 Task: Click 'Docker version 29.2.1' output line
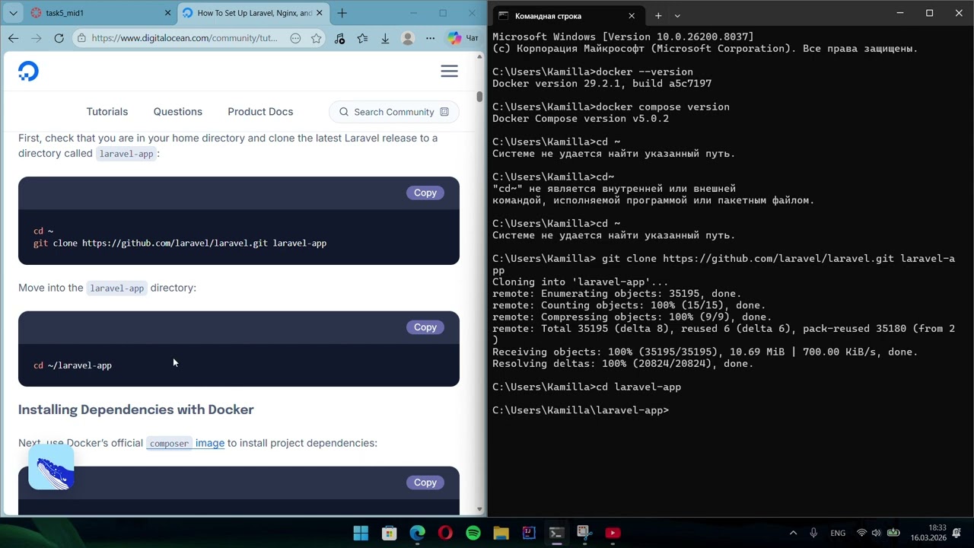tap(602, 84)
